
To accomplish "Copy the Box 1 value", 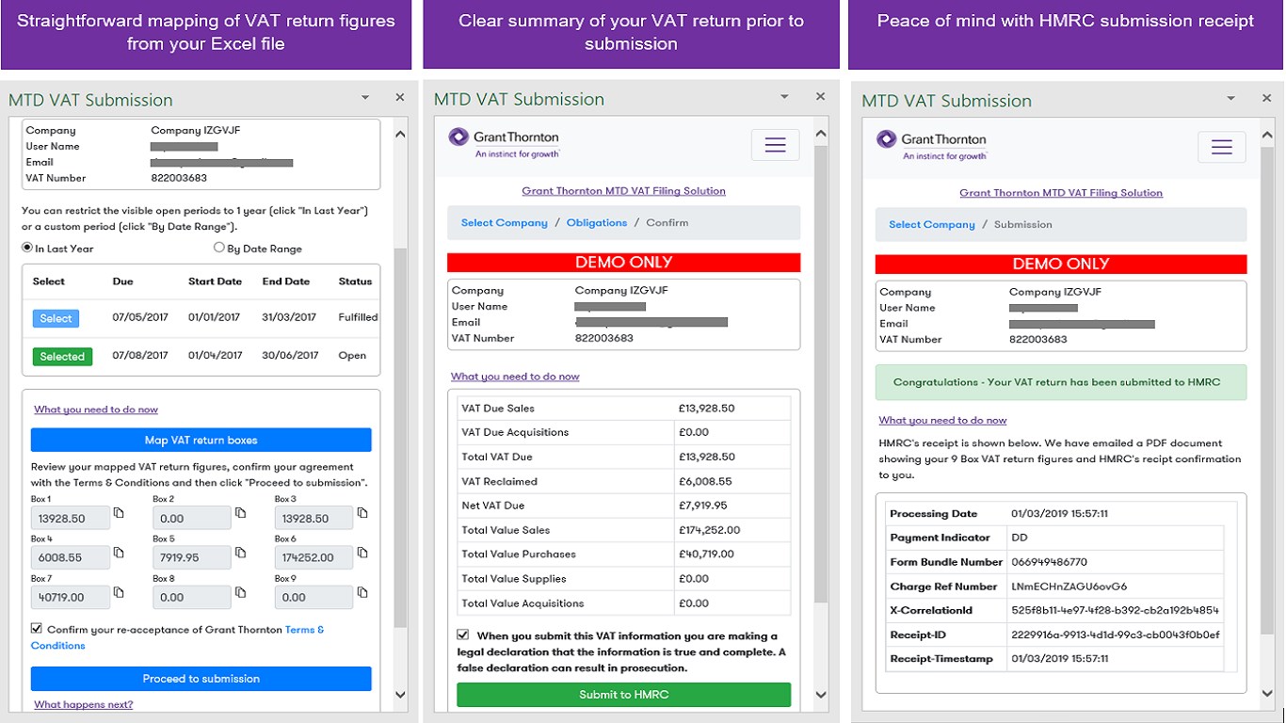I will point(119,513).
